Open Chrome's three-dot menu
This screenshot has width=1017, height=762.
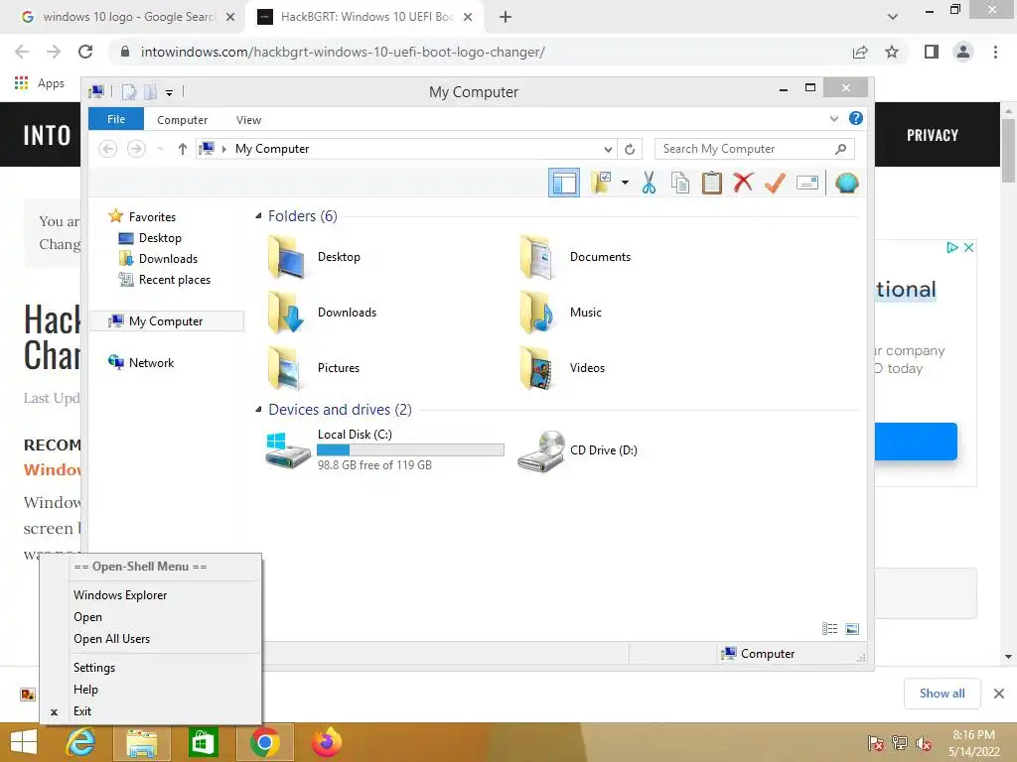995,52
